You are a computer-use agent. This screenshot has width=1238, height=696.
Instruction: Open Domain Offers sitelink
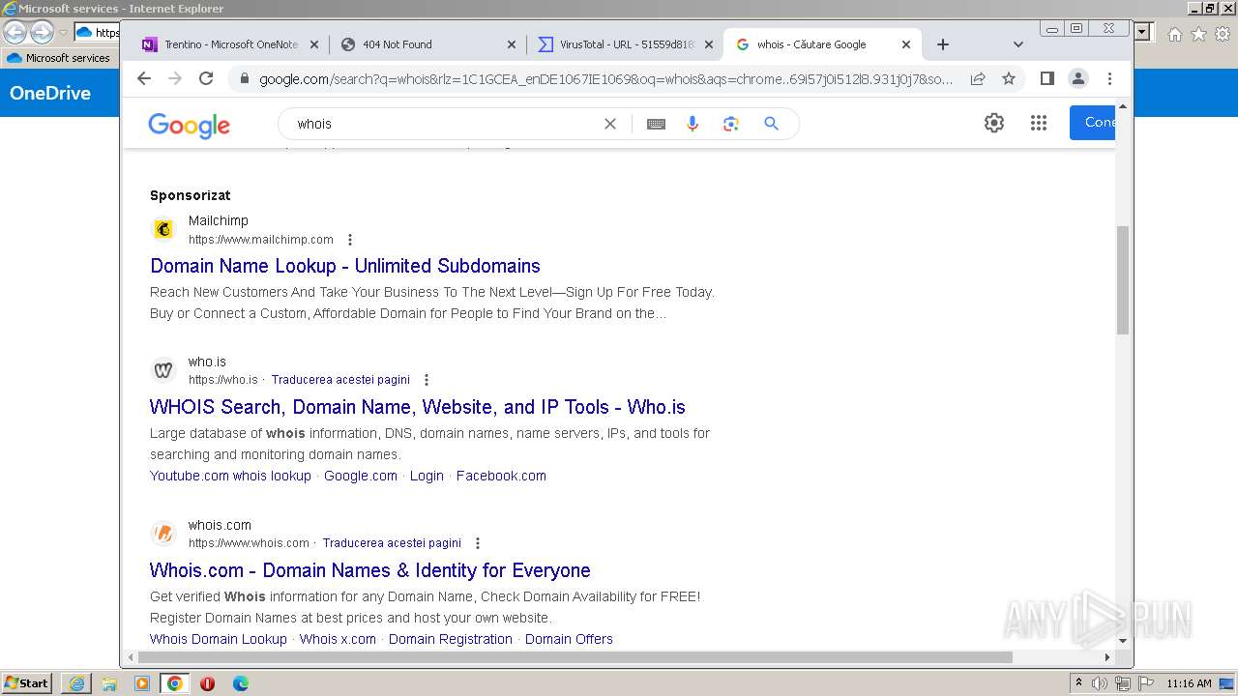[569, 639]
